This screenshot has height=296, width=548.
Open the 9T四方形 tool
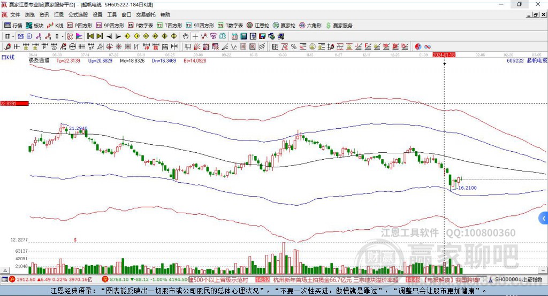coord(200,26)
